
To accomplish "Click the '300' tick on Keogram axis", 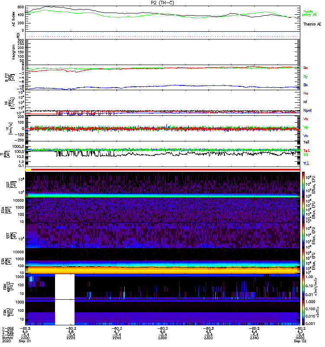I will coord(21,40).
